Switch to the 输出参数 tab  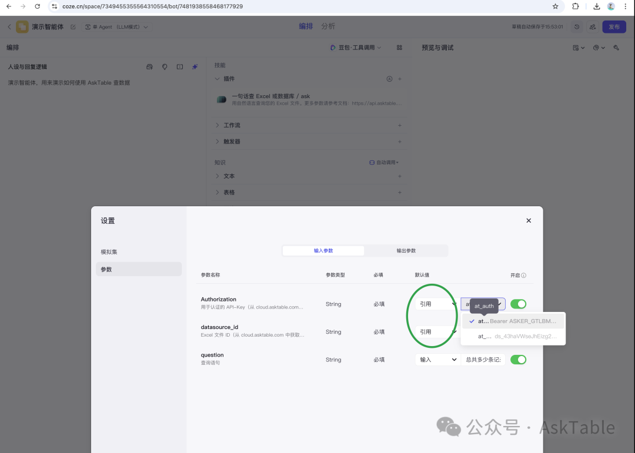coord(406,250)
